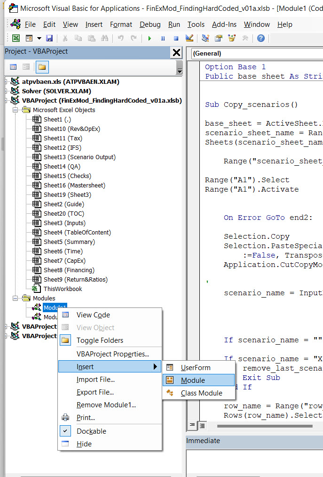Switch to Procedure View button
The width and height of the screenshot is (323, 477).
coord(192,425)
